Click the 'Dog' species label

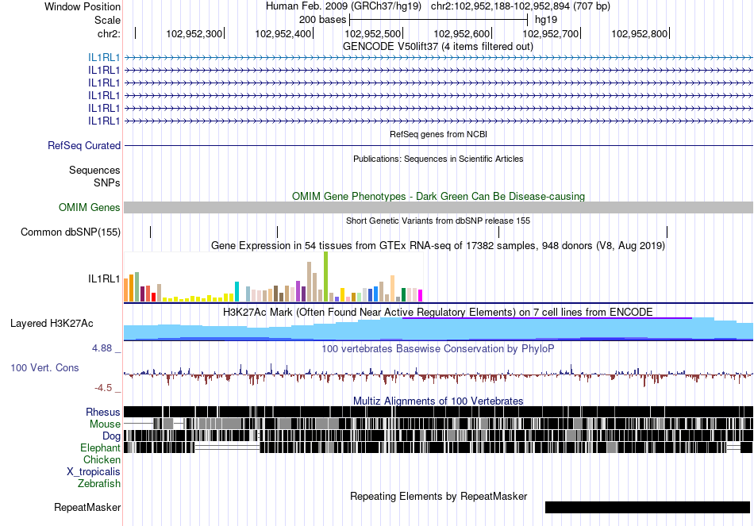111,436
